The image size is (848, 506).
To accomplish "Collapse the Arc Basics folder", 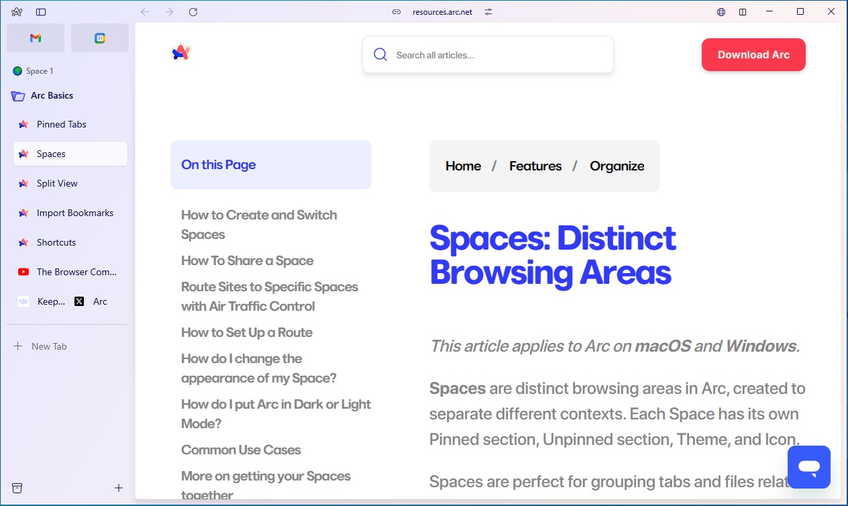I will pyautogui.click(x=52, y=96).
